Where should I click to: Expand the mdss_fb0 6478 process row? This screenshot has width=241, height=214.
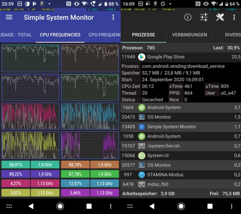181,185
